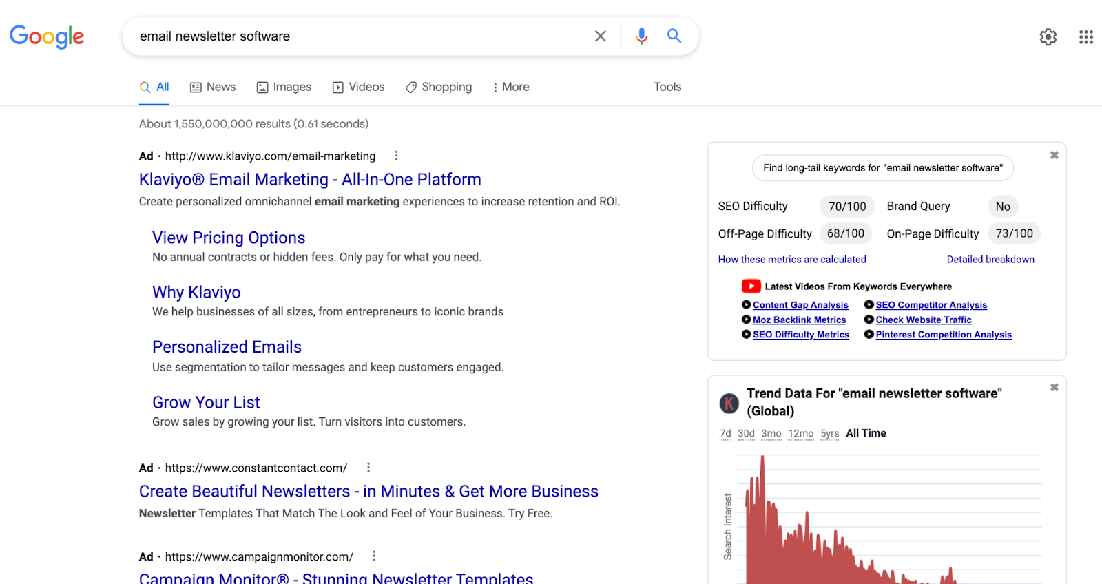Clear the search box with the X icon

tap(601, 36)
